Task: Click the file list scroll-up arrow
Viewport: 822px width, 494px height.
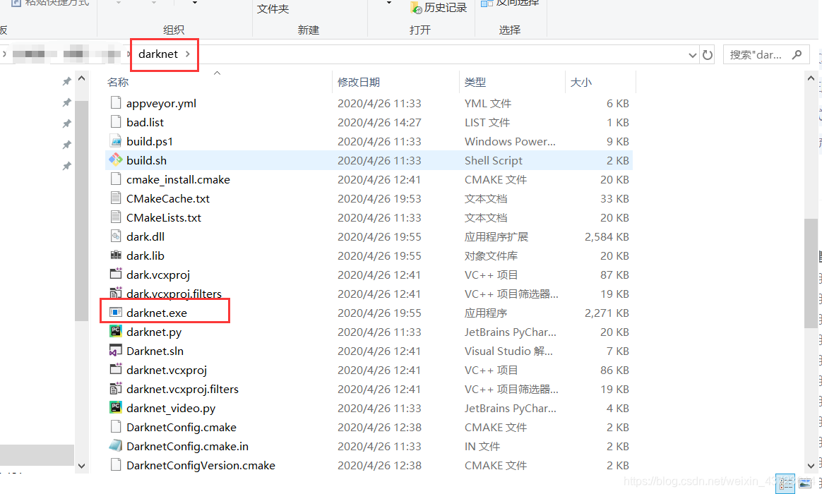Action: pos(811,78)
